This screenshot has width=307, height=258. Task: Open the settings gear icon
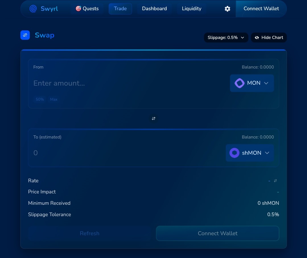click(227, 9)
